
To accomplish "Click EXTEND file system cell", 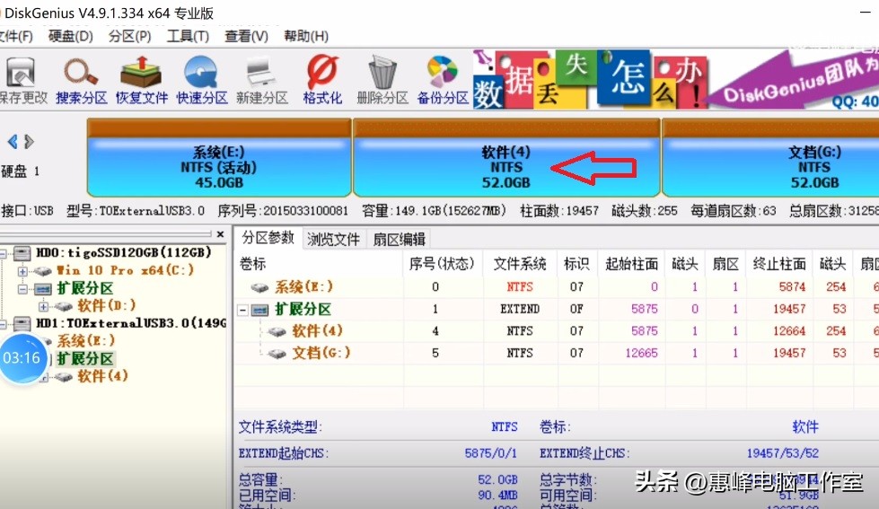I will coord(520,309).
